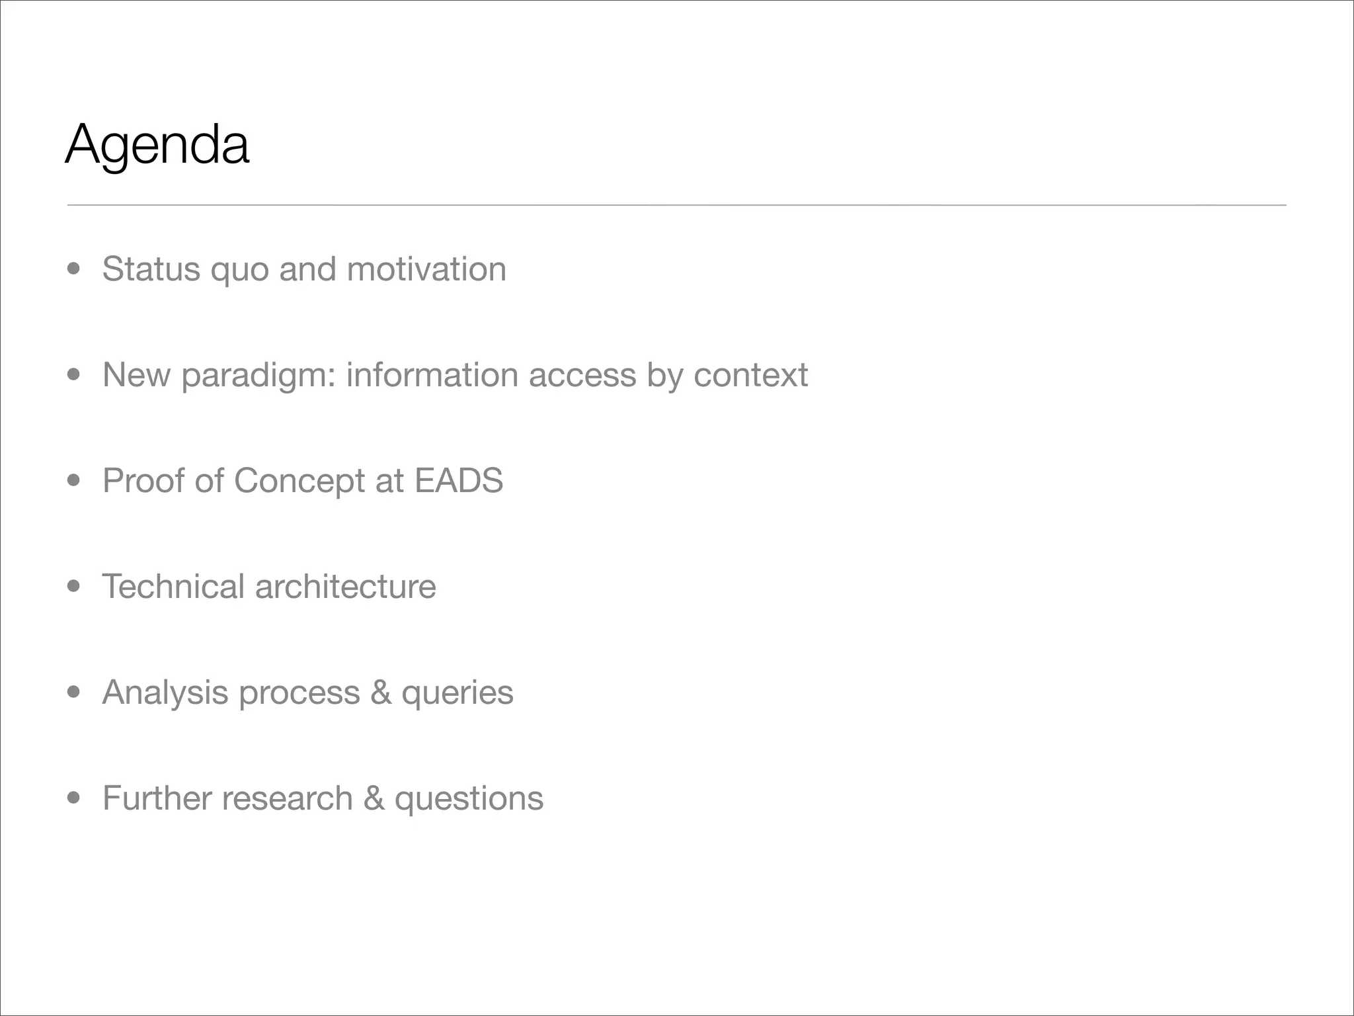Select the 'Proof of Concept at EADS' item
This screenshot has width=1354, height=1016.
click(303, 481)
